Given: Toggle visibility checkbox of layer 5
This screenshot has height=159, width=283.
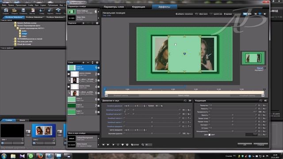Looking at the screenshot, I should point(99,93).
